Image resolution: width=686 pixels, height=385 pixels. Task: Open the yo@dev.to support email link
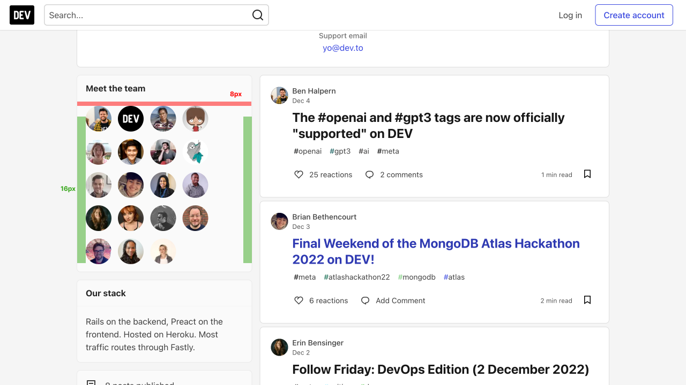(342, 48)
